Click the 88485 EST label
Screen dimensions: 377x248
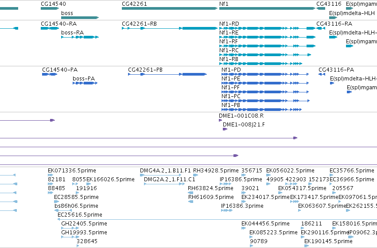[x=57, y=188]
